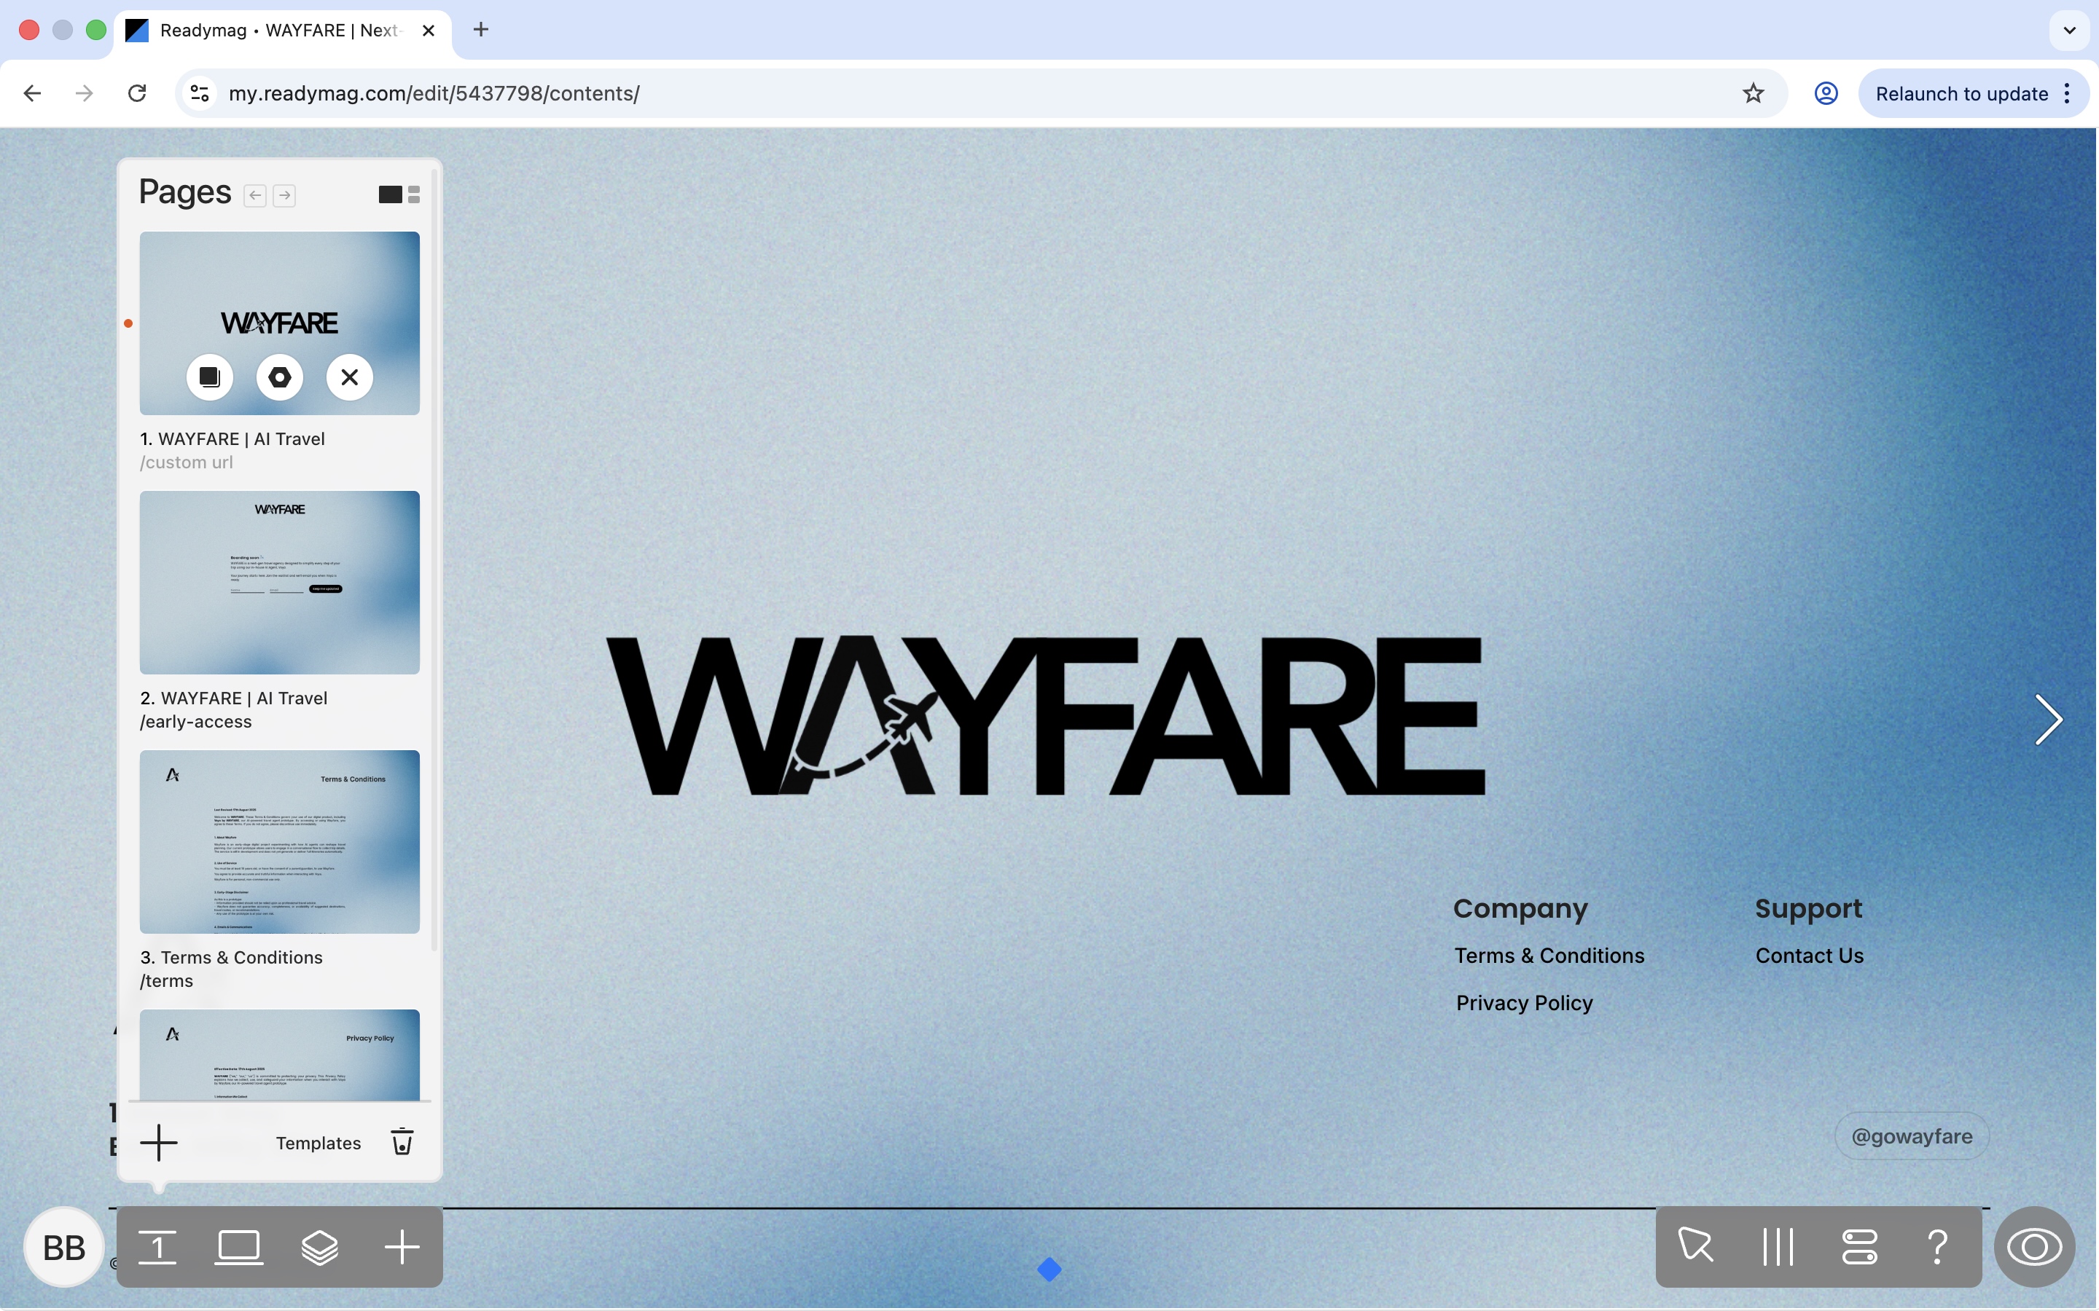
Task: Duplicate the first WAYFARE page
Action: (x=209, y=377)
